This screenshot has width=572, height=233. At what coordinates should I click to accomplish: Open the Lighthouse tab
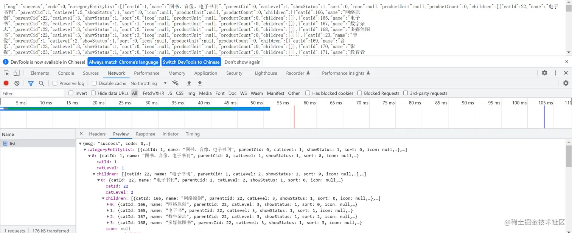266,73
